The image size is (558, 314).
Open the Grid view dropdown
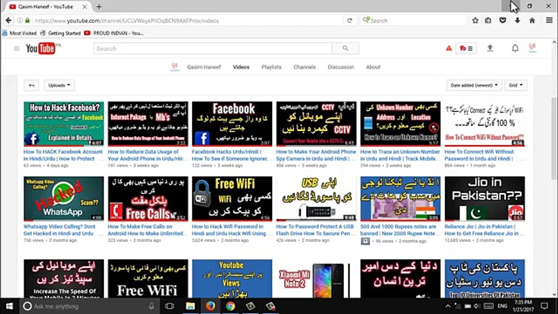516,85
